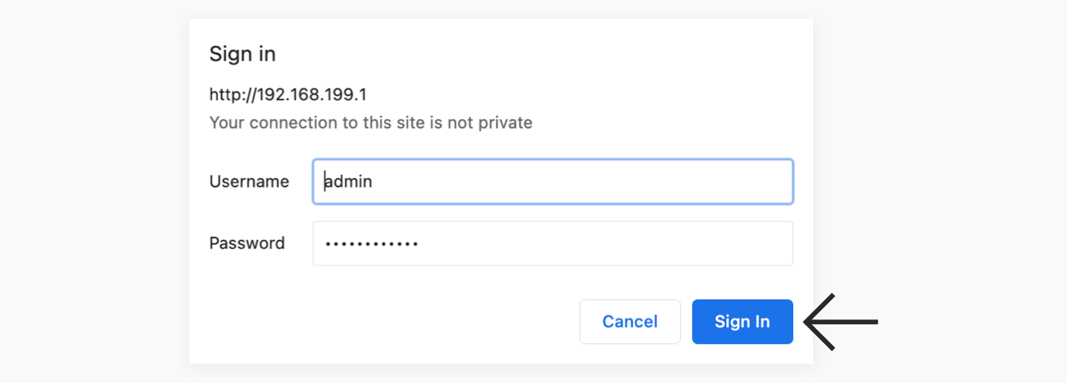The image size is (1067, 383).
Task: Click on the masked password dots
Action: pyautogui.click(x=372, y=243)
